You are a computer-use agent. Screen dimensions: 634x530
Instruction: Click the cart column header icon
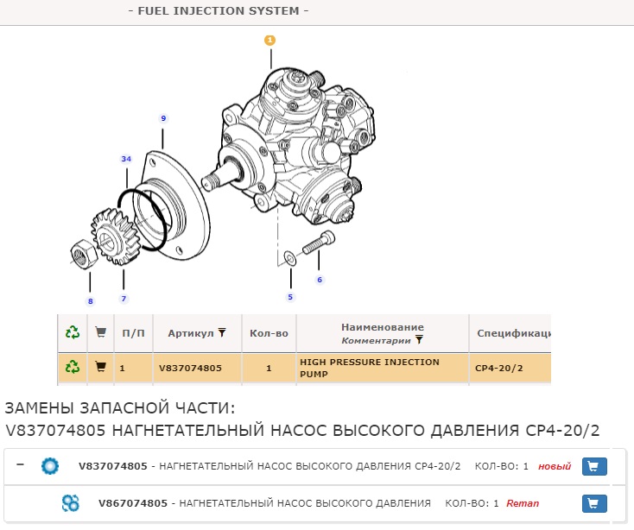pos(100,332)
